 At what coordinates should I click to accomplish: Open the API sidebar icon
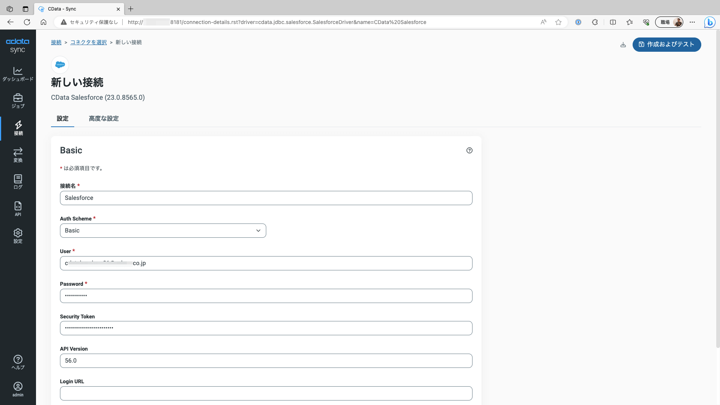18,209
